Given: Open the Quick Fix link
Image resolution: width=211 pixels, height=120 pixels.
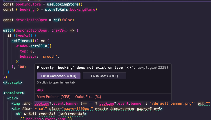Looking at the screenshot, I should point(88,97).
